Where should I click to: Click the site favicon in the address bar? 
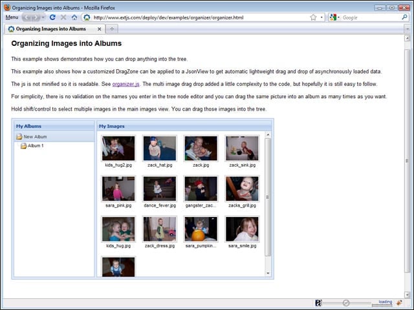point(87,17)
